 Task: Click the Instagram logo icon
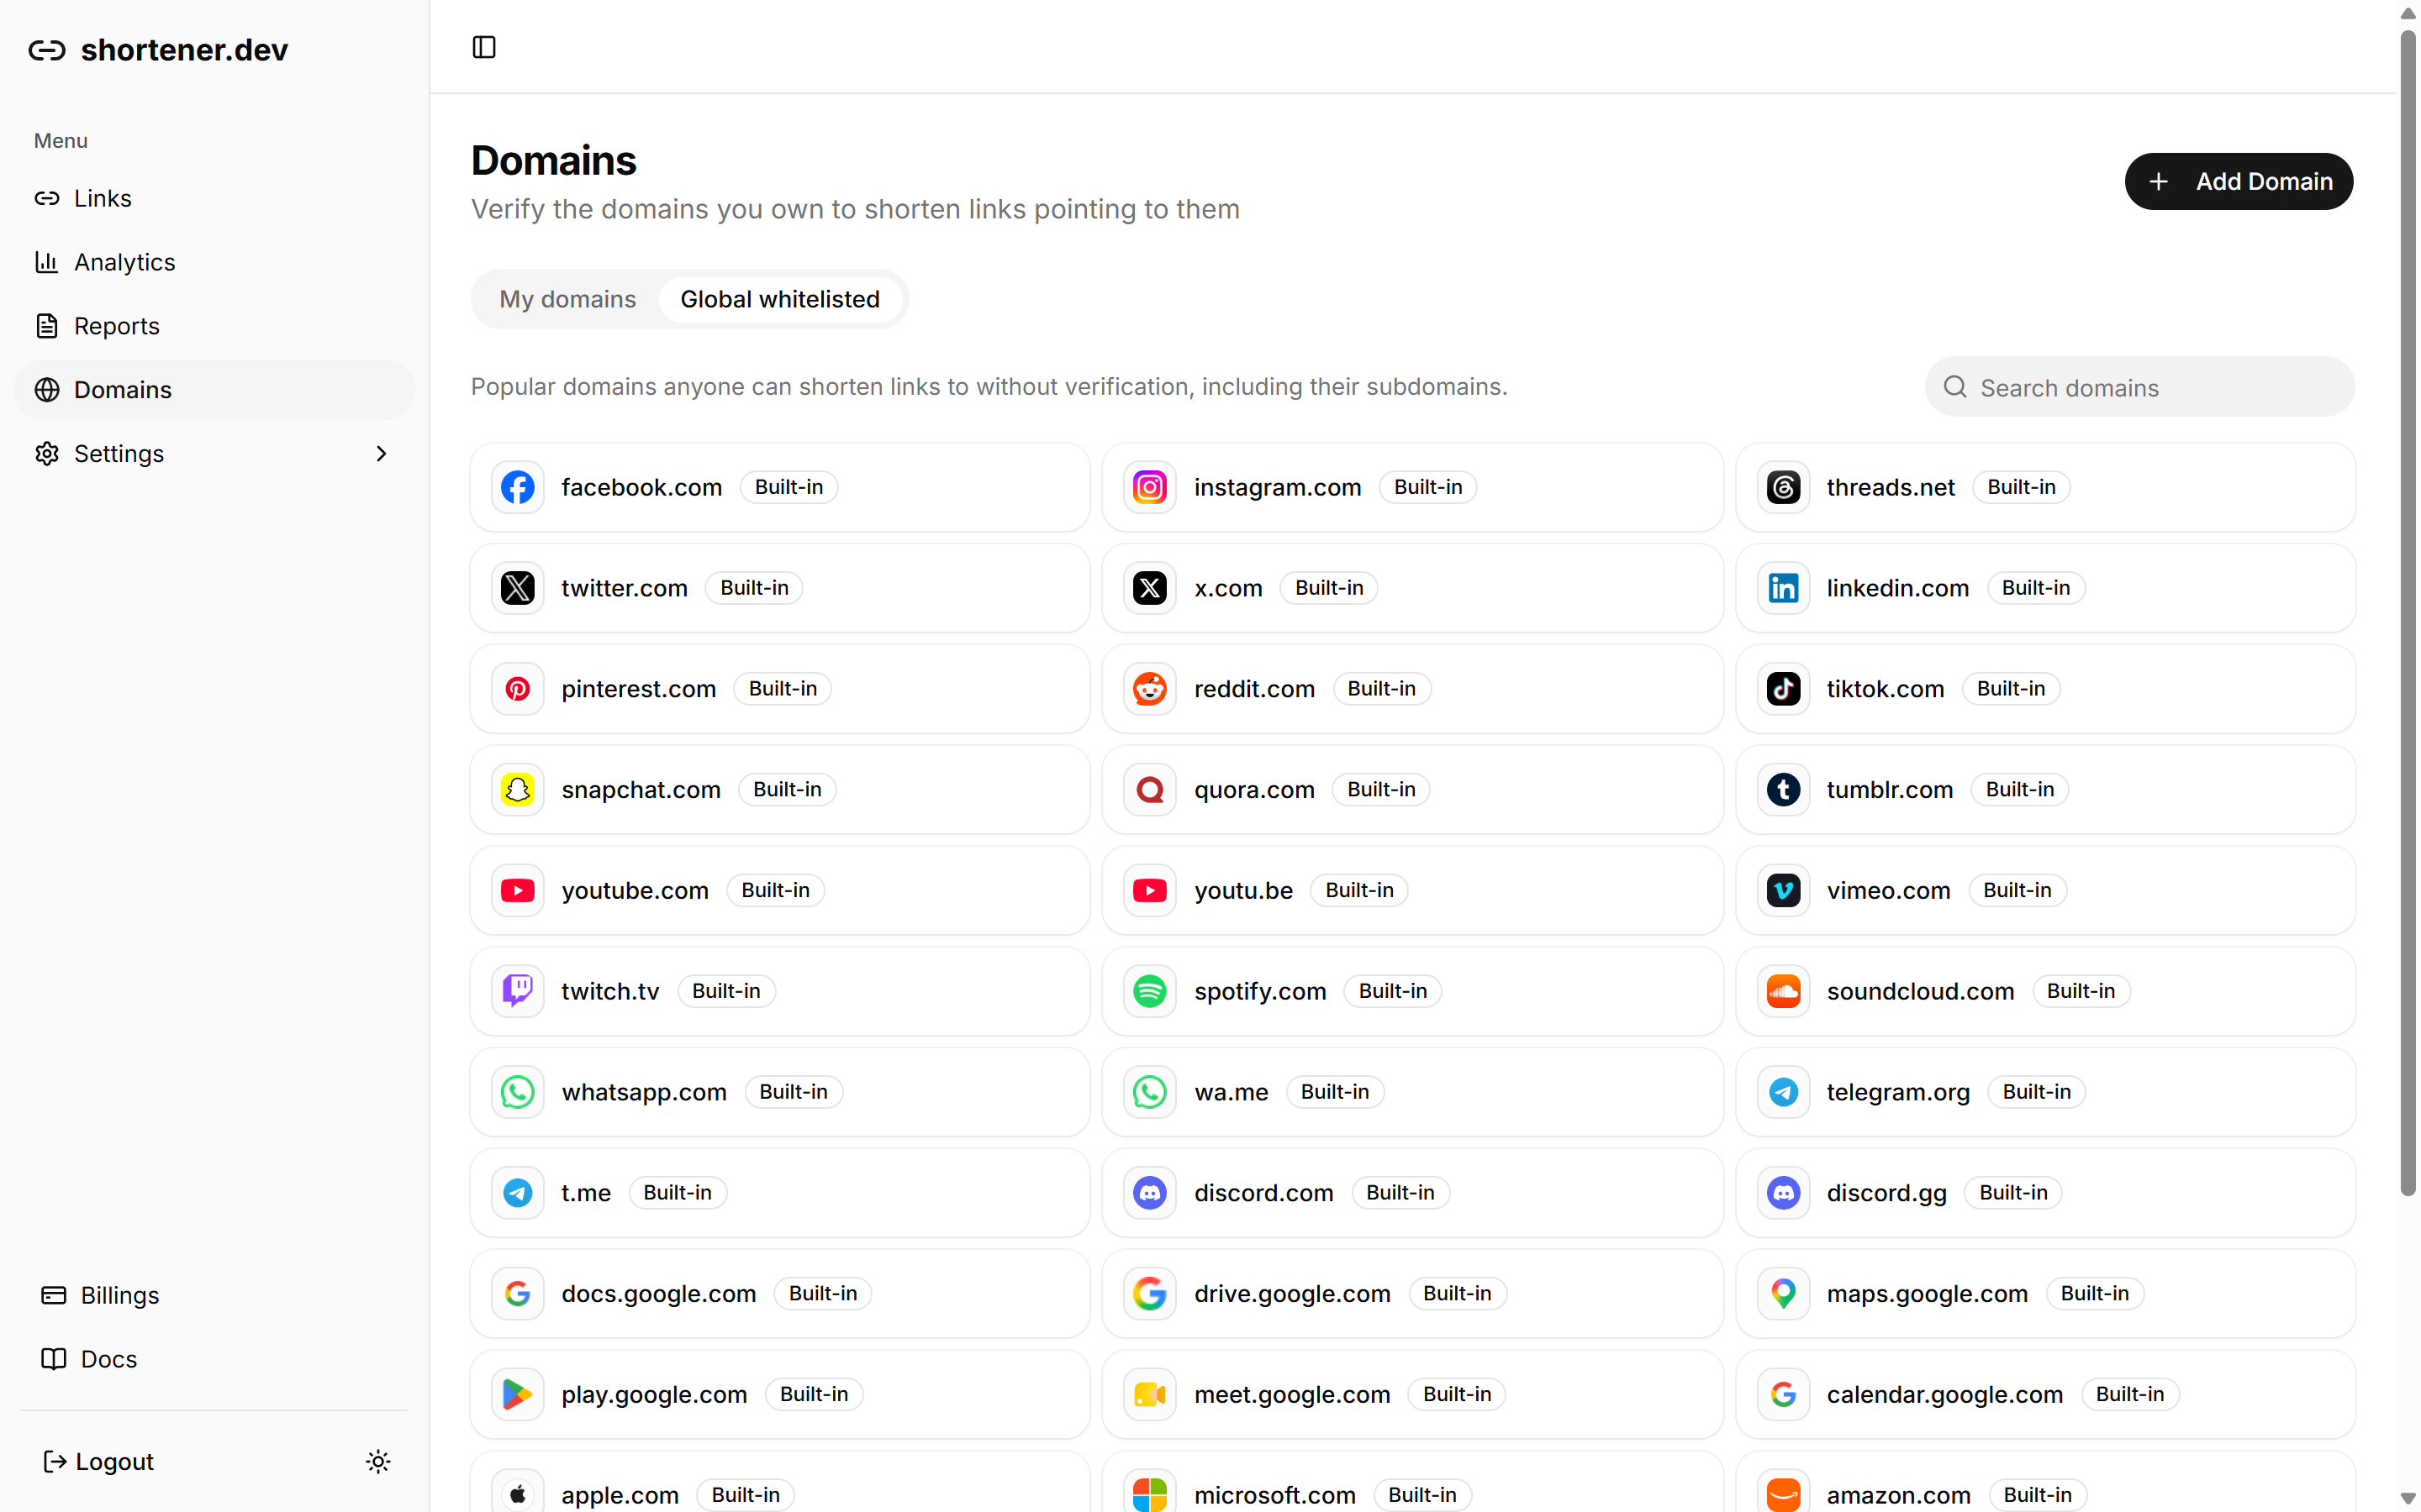[x=1149, y=487]
